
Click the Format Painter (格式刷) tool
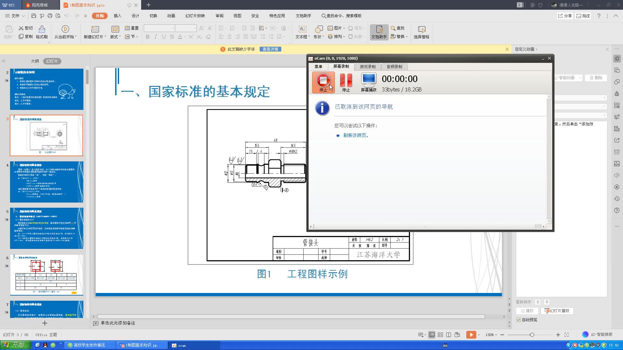(x=42, y=32)
